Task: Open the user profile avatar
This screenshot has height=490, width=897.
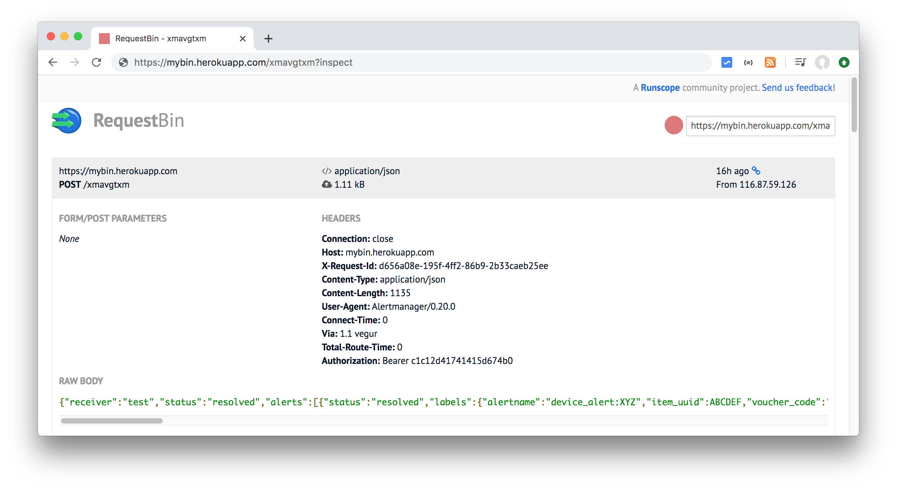Action: [x=822, y=63]
